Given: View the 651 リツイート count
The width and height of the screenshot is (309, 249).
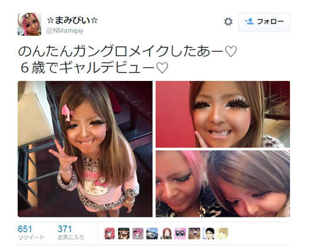Looking at the screenshot, I should click(x=31, y=232).
